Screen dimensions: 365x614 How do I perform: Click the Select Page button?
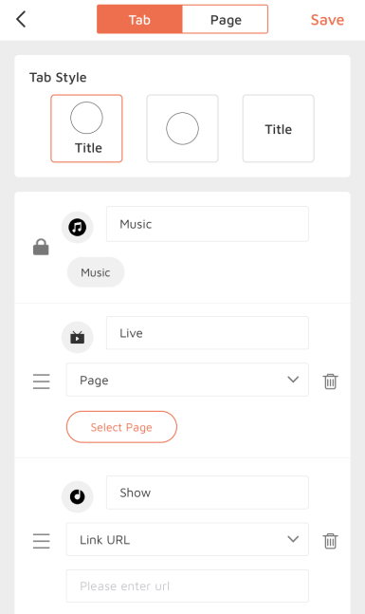coord(121,427)
